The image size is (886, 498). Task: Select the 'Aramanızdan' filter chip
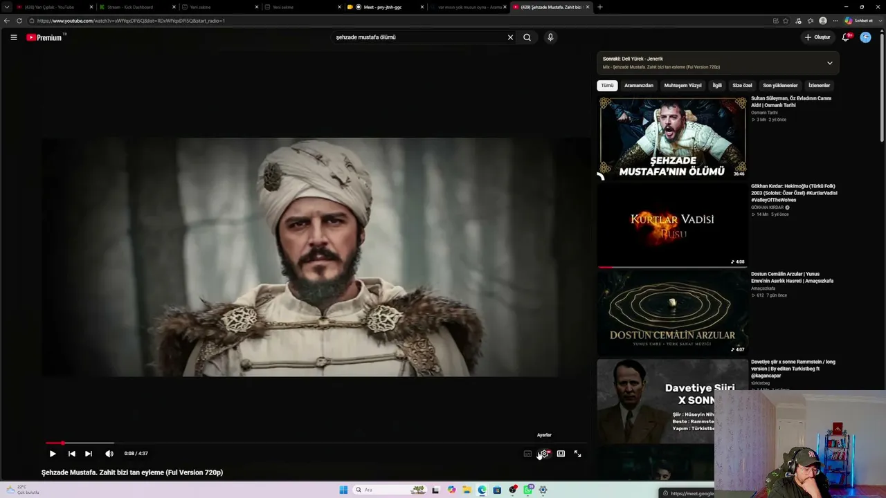(x=639, y=86)
